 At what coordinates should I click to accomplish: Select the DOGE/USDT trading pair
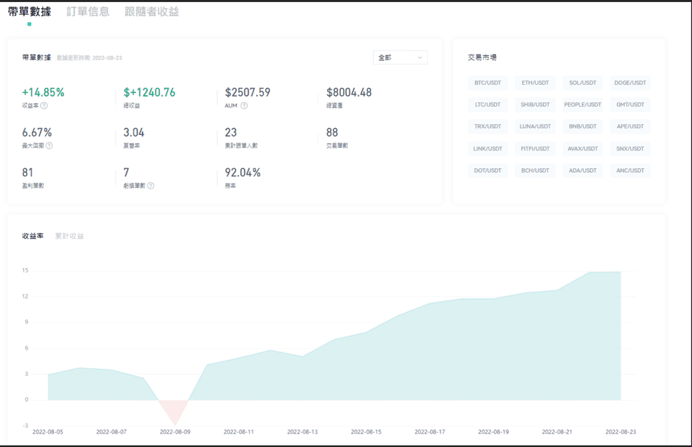tap(630, 83)
